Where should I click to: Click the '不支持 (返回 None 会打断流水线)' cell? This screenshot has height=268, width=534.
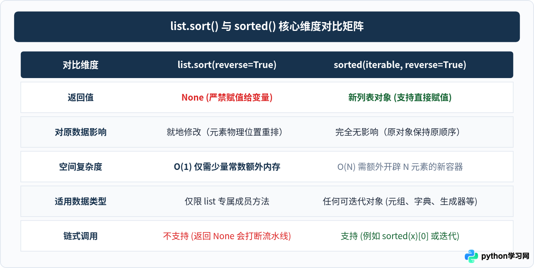(x=227, y=236)
